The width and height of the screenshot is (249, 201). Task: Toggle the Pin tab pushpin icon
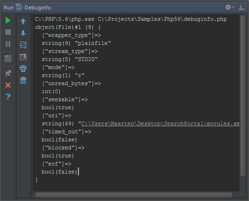click(x=8, y=73)
